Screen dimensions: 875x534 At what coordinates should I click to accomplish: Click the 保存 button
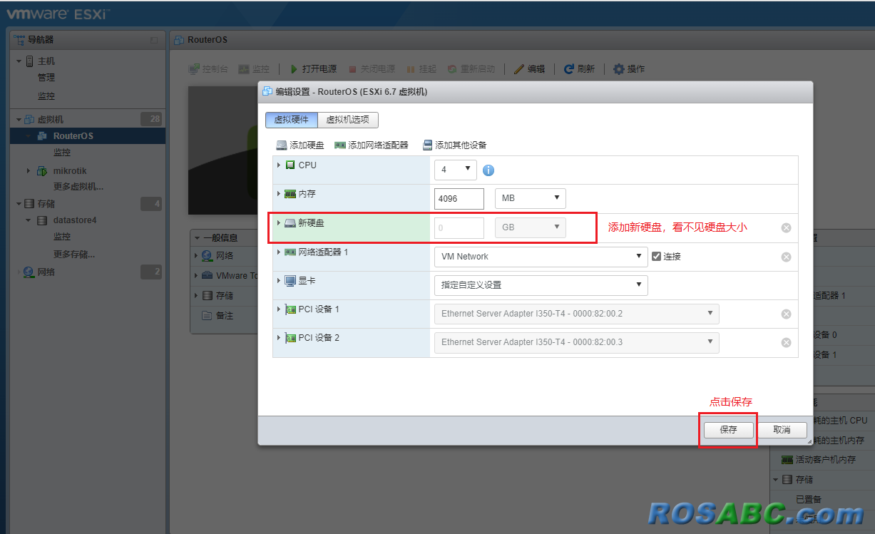click(x=728, y=430)
